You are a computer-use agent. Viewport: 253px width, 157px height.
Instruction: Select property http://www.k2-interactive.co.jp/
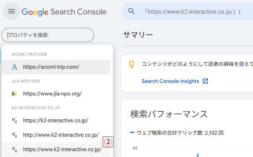point(56,135)
